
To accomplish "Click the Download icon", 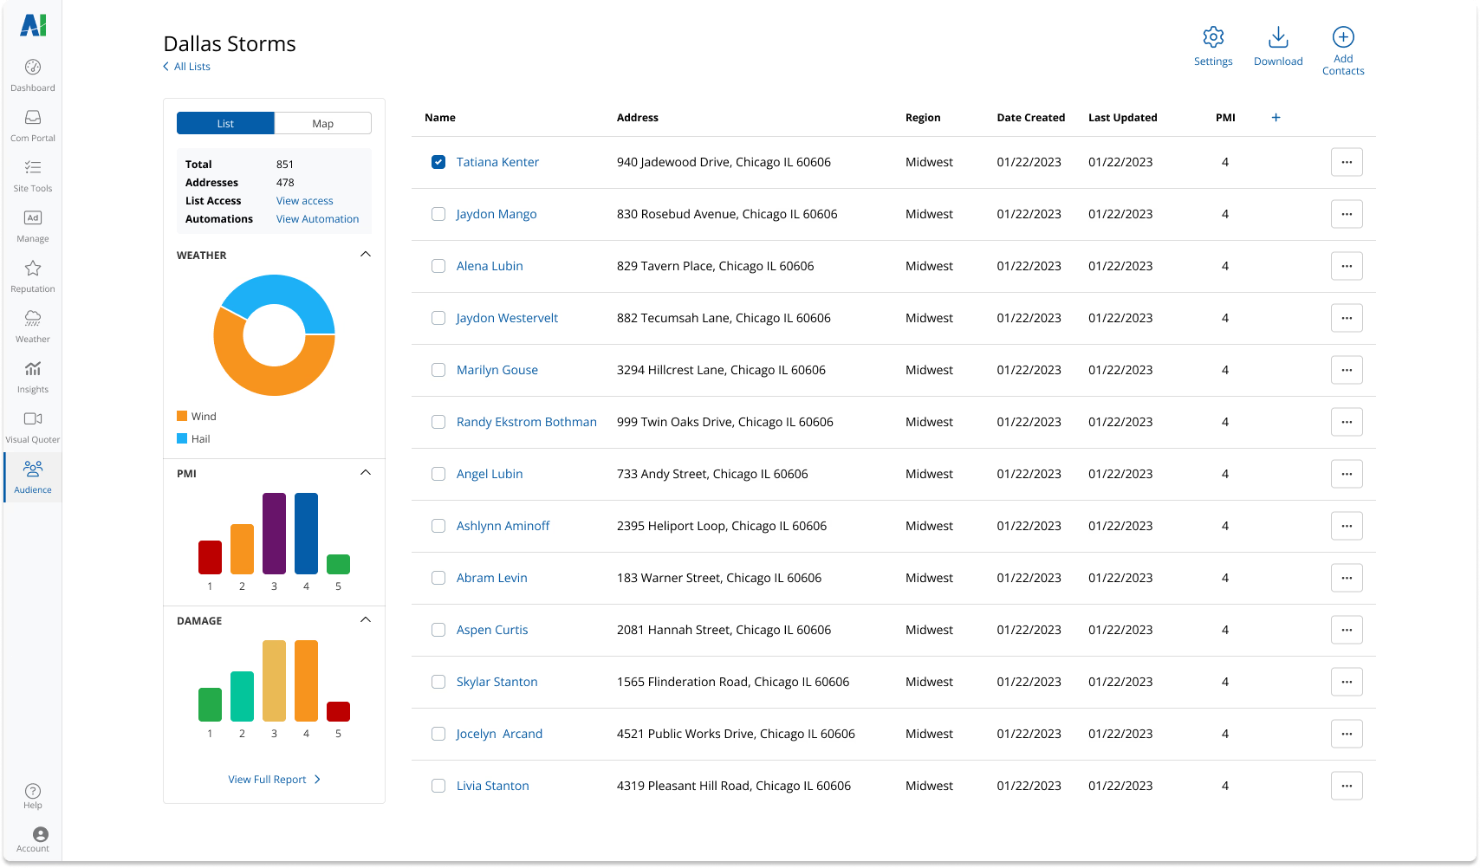I will [x=1278, y=38].
